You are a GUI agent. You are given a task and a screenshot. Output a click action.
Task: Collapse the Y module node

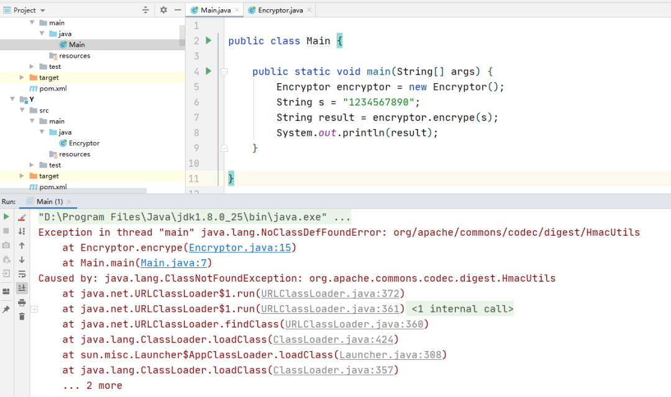(12, 99)
